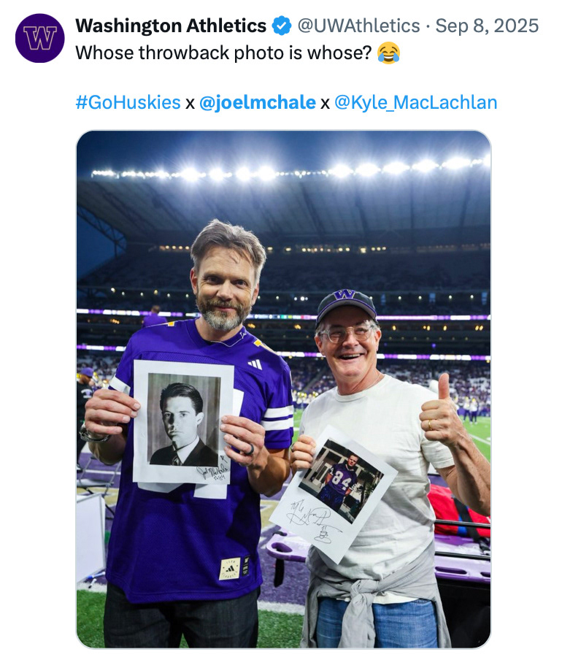This screenshot has width=562, height=660.
Task: Open the #GoHuskies hashtag
Action: click(128, 102)
